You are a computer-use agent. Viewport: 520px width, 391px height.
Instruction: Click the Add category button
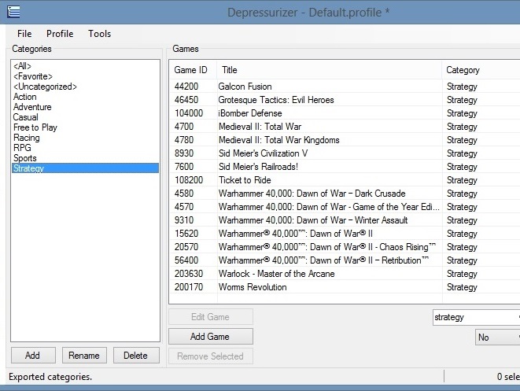click(x=33, y=355)
